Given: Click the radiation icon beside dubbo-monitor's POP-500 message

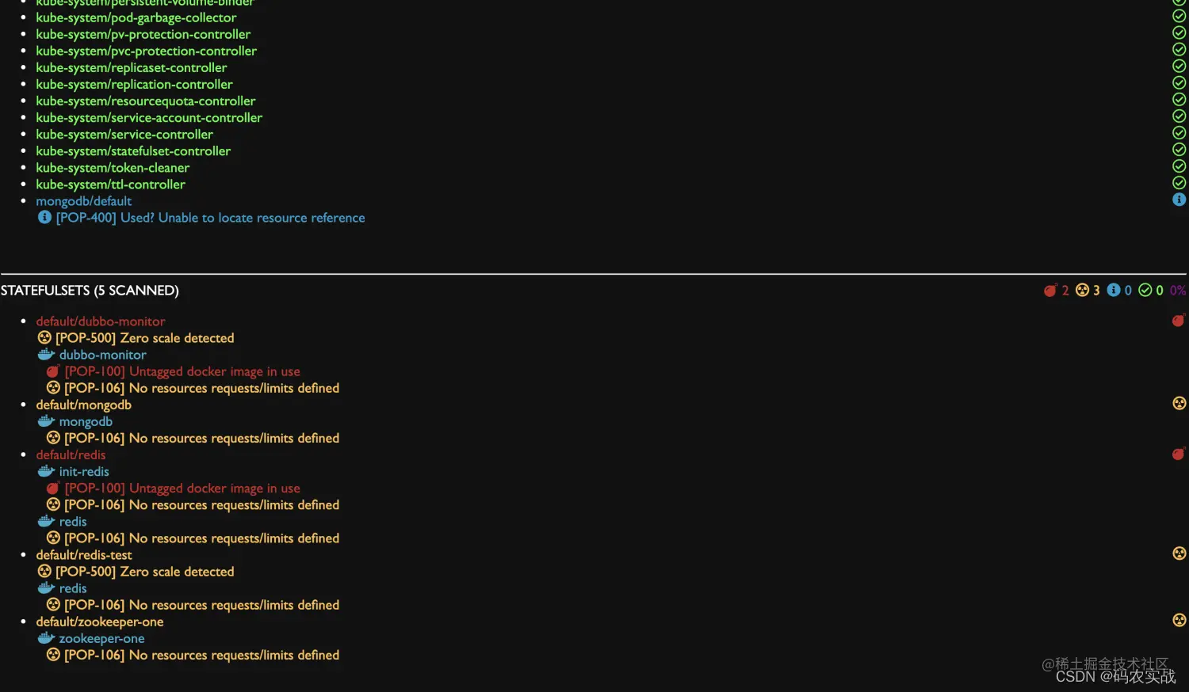Looking at the screenshot, I should pyautogui.click(x=44, y=337).
